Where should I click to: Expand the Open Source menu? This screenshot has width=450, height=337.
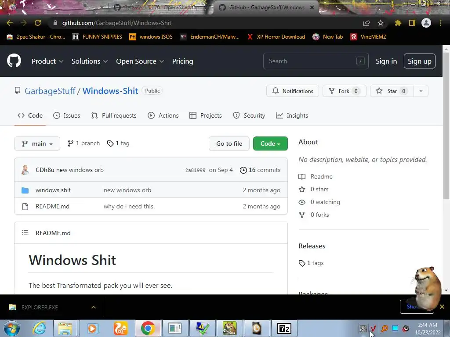coord(140,61)
